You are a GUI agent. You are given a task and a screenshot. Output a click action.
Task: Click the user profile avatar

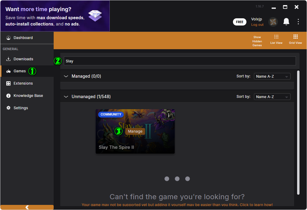tap(273, 22)
